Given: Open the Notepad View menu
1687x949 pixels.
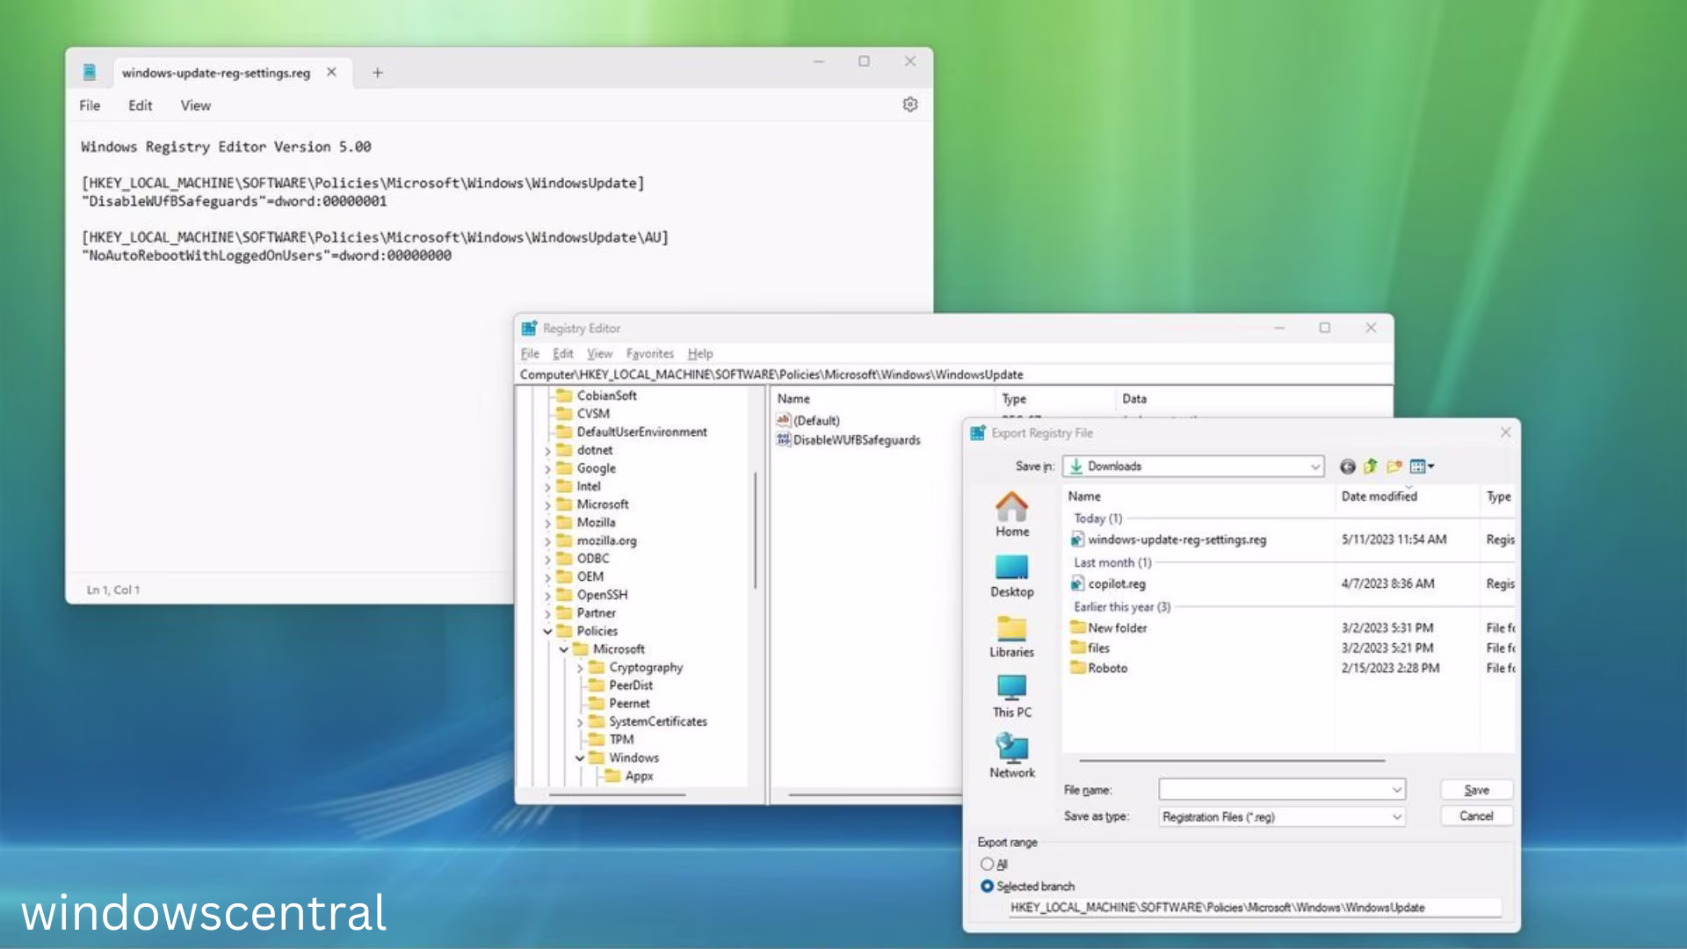Looking at the screenshot, I should click(195, 105).
